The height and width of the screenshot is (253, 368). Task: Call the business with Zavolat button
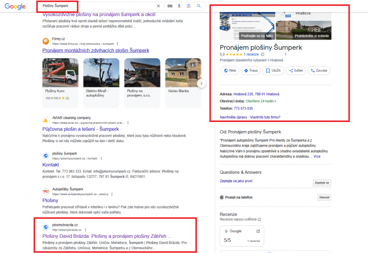point(319,70)
